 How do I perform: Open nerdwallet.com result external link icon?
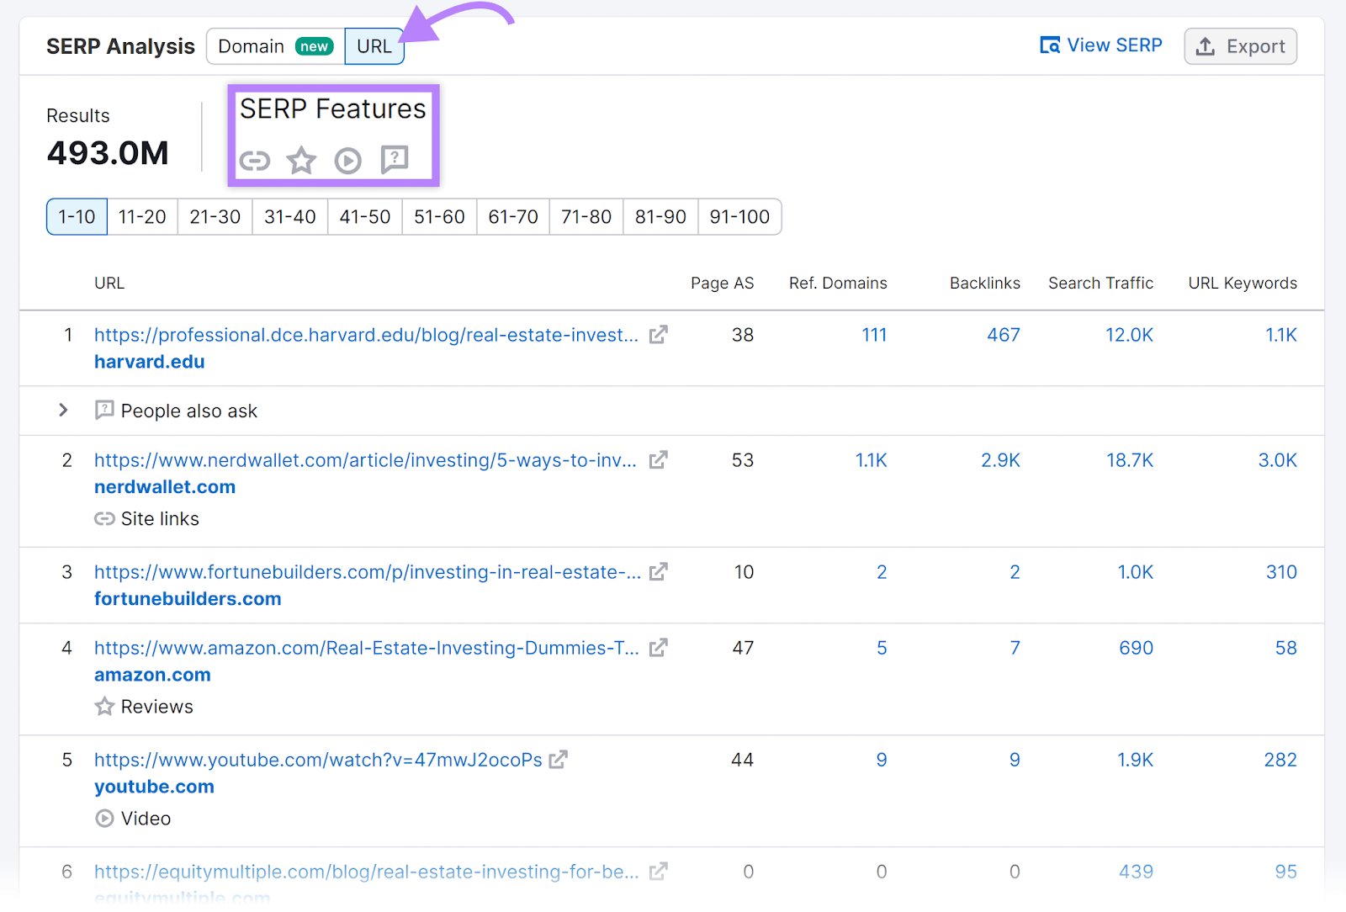[659, 460]
